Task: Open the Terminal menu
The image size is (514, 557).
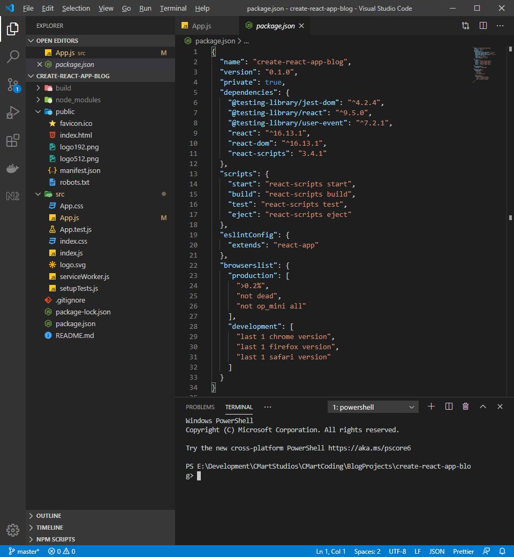Action: (x=173, y=8)
